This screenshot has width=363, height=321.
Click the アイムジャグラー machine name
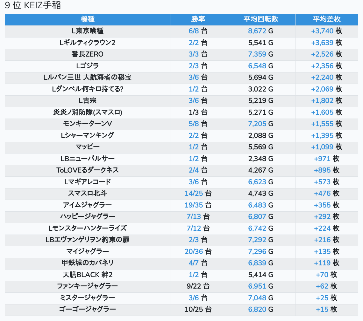[x=88, y=205]
